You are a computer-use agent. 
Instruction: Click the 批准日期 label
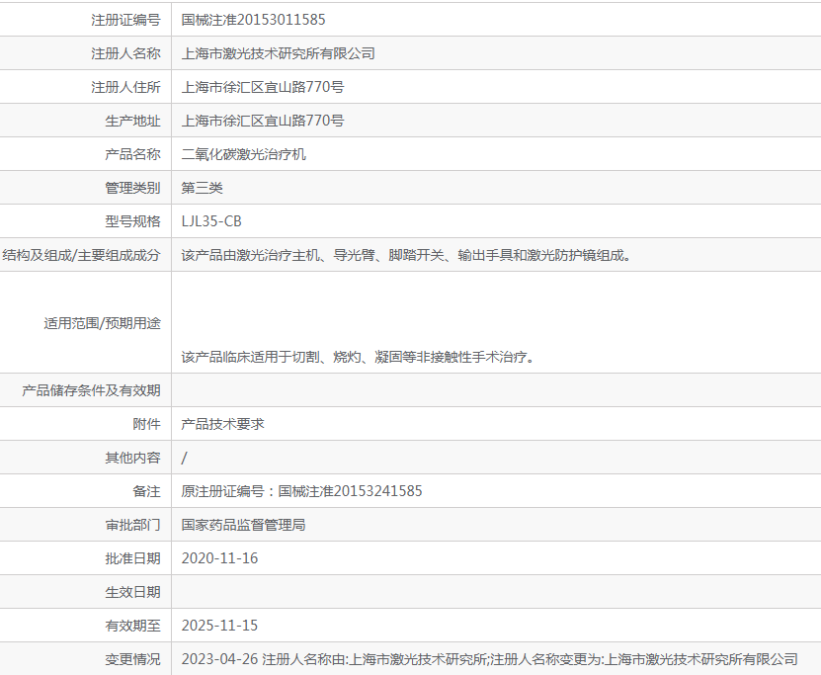pos(132,558)
